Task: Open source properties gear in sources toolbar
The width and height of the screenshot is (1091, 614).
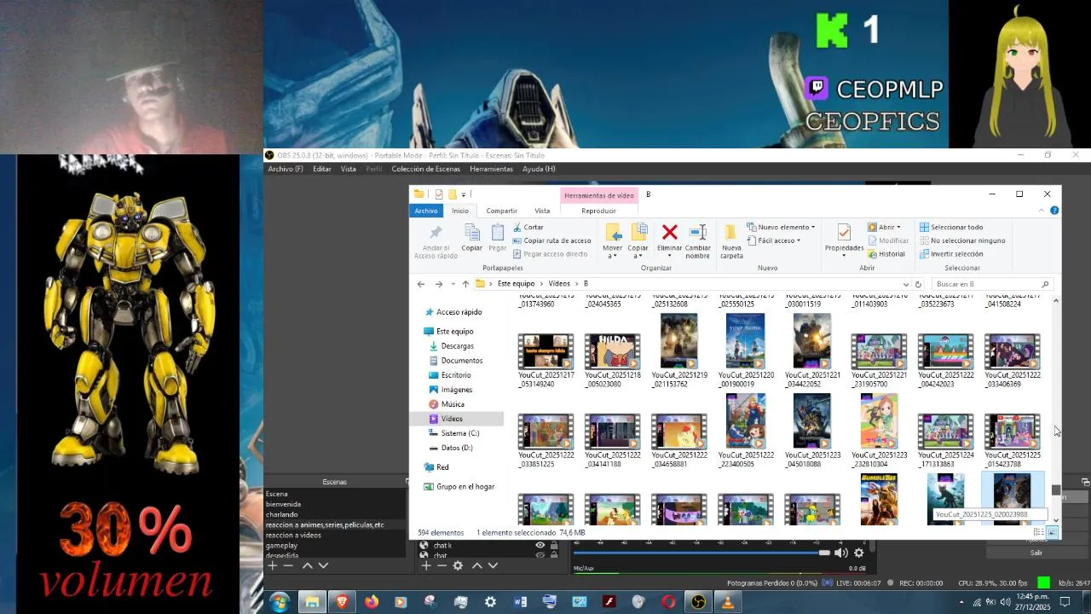Action: (458, 565)
